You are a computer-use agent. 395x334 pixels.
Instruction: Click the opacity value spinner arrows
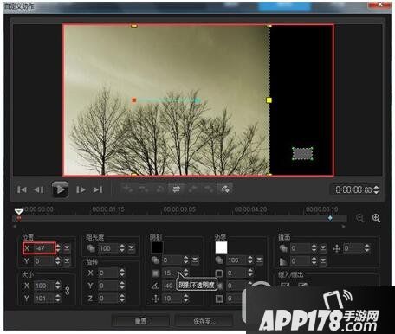click(x=122, y=248)
